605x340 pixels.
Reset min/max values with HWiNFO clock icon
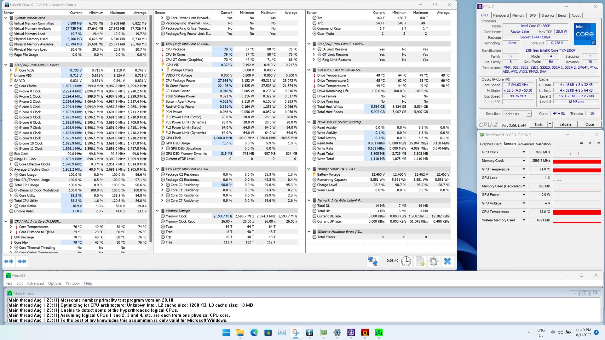[406, 261]
